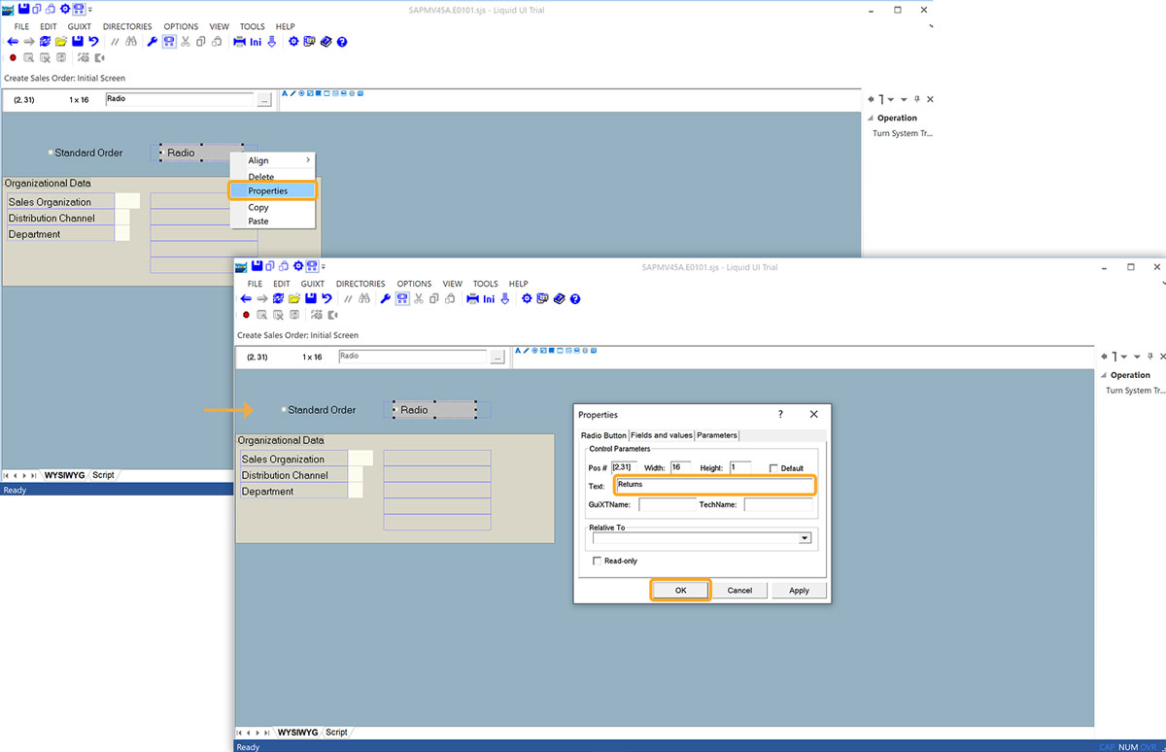The width and height of the screenshot is (1166, 752).
Task: Click the open folder icon in the back window toolbar
Action: pyautogui.click(x=60, y=42)
